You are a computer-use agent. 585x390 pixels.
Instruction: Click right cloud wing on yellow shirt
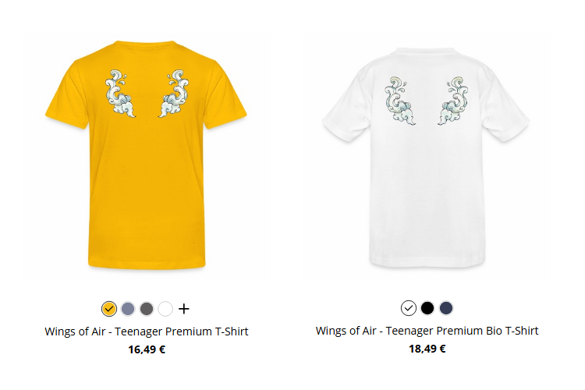(173, 94)
